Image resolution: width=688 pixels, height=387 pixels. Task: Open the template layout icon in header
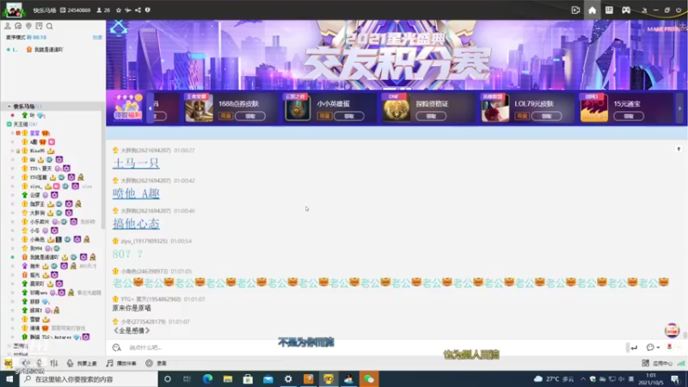tap(609, 10)
